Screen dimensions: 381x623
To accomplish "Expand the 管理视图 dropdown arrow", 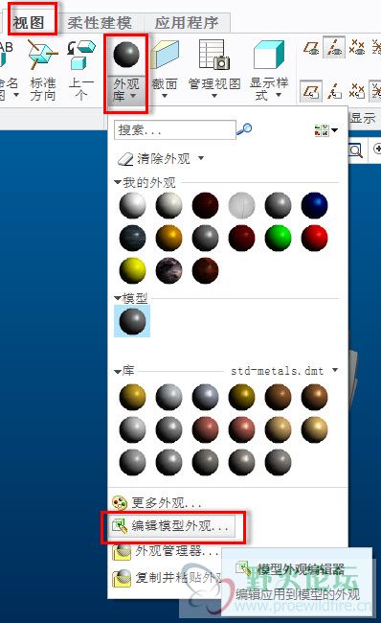I will pos(213,96).
